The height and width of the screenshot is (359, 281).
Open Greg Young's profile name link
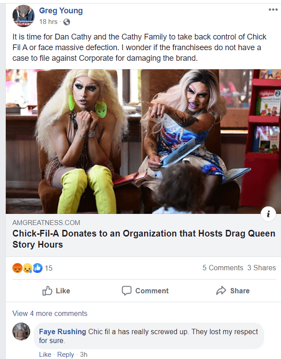(x=61, y=11)
